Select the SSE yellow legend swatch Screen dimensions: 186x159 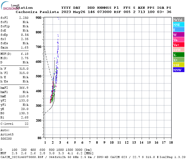pos(179,65)
